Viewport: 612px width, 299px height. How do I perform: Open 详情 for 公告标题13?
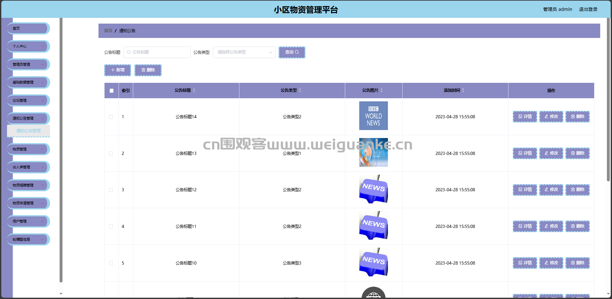[x=525, y=153]
